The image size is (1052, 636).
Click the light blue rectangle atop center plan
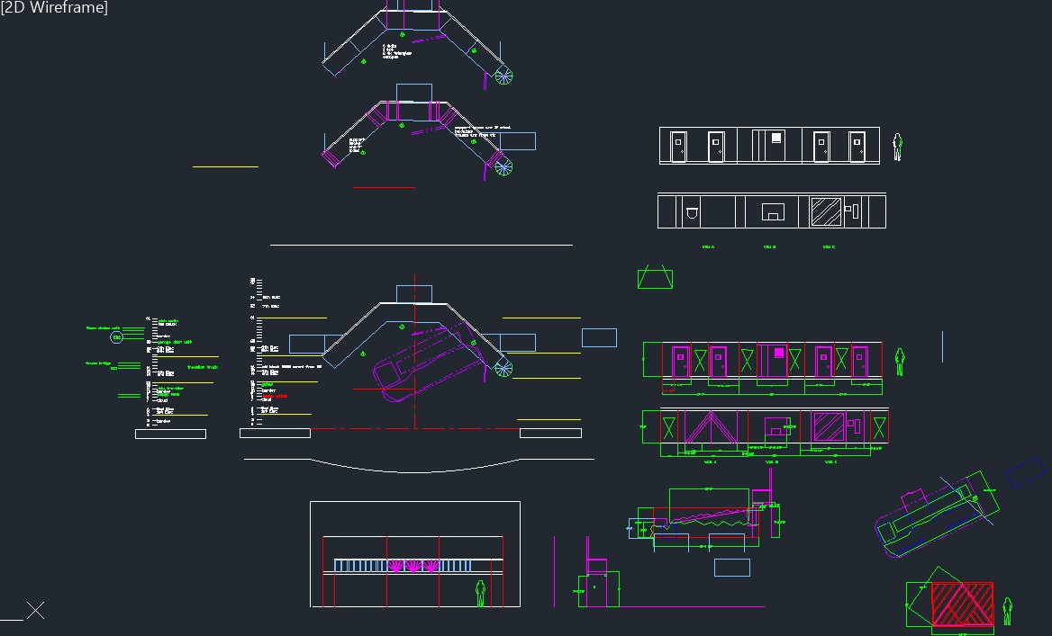[x=413, y=294]
